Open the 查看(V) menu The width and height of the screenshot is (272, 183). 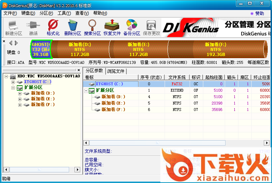[82, 13]
